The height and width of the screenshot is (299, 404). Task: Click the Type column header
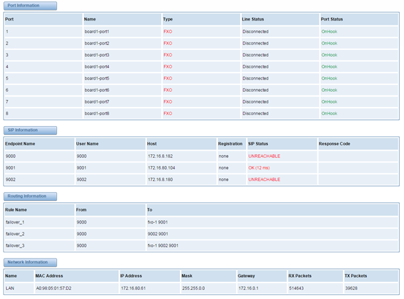(168, 19)
